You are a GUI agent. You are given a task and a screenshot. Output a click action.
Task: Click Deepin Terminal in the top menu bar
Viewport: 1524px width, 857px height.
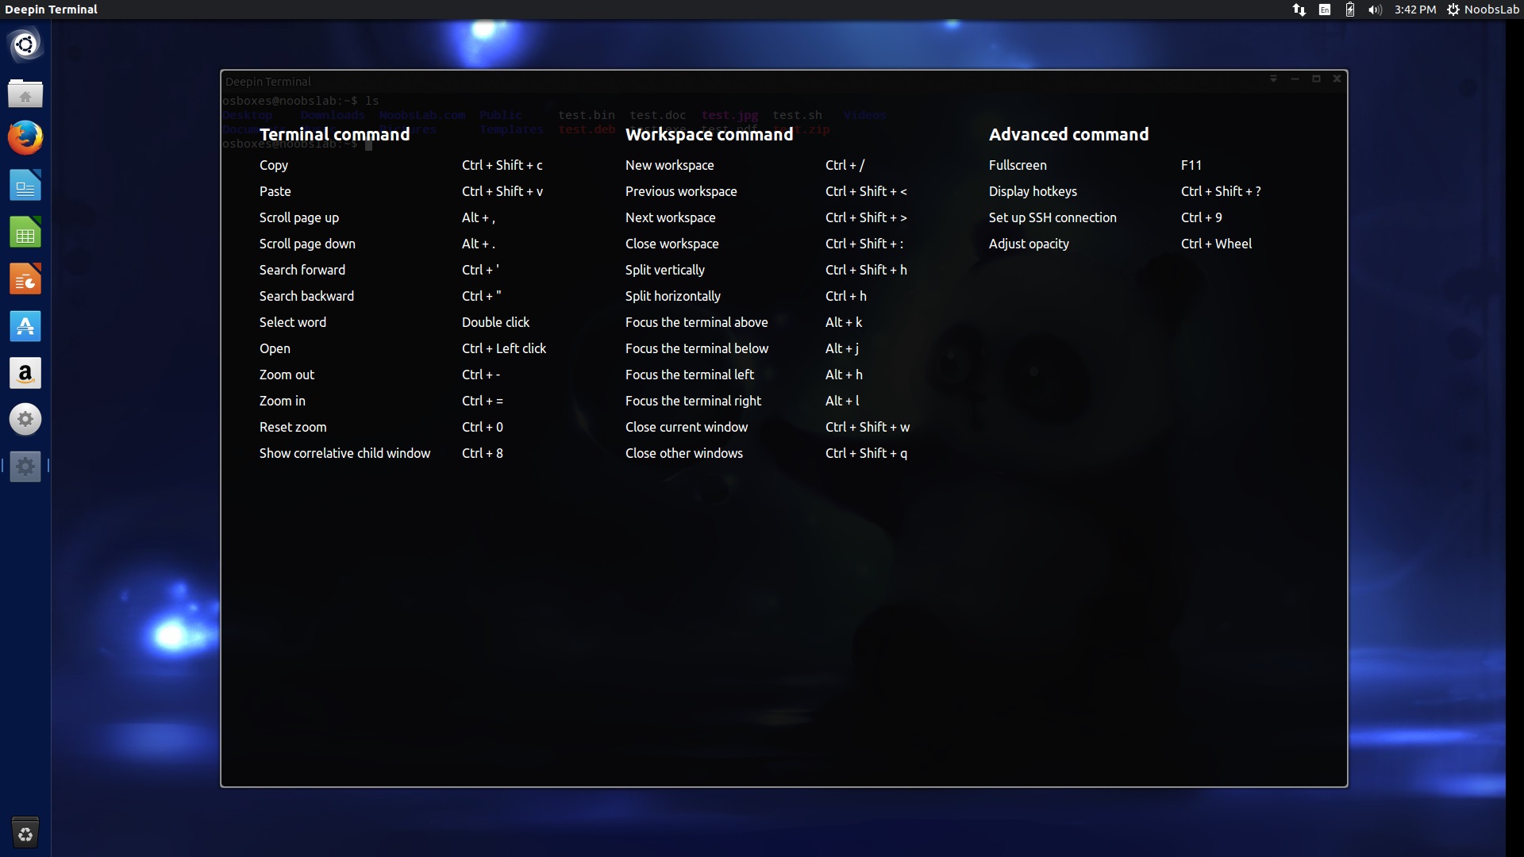tap(50, 10)
